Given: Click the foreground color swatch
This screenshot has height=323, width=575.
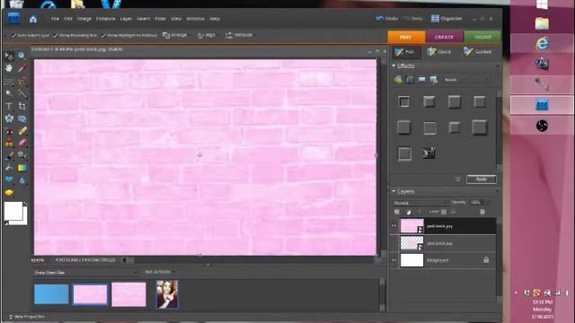Looking at the screenshot, I should [x=13, y=212].
